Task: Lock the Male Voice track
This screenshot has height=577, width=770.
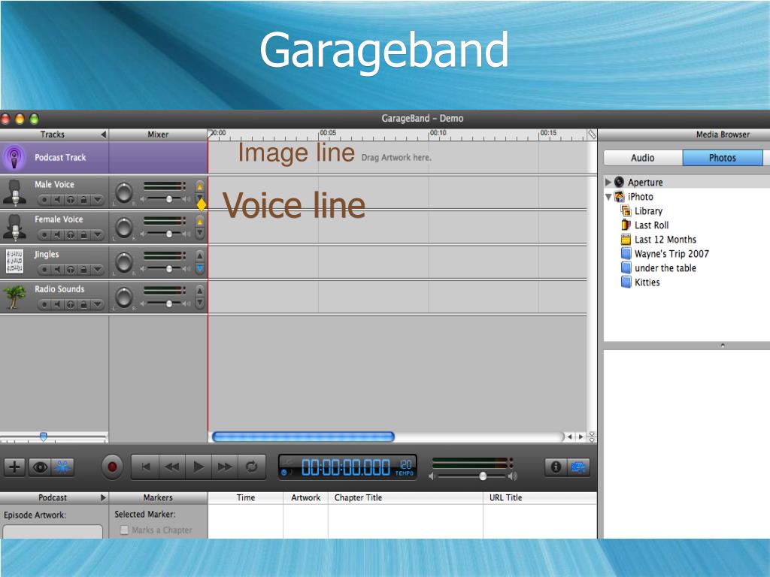Action: point(84,200)
